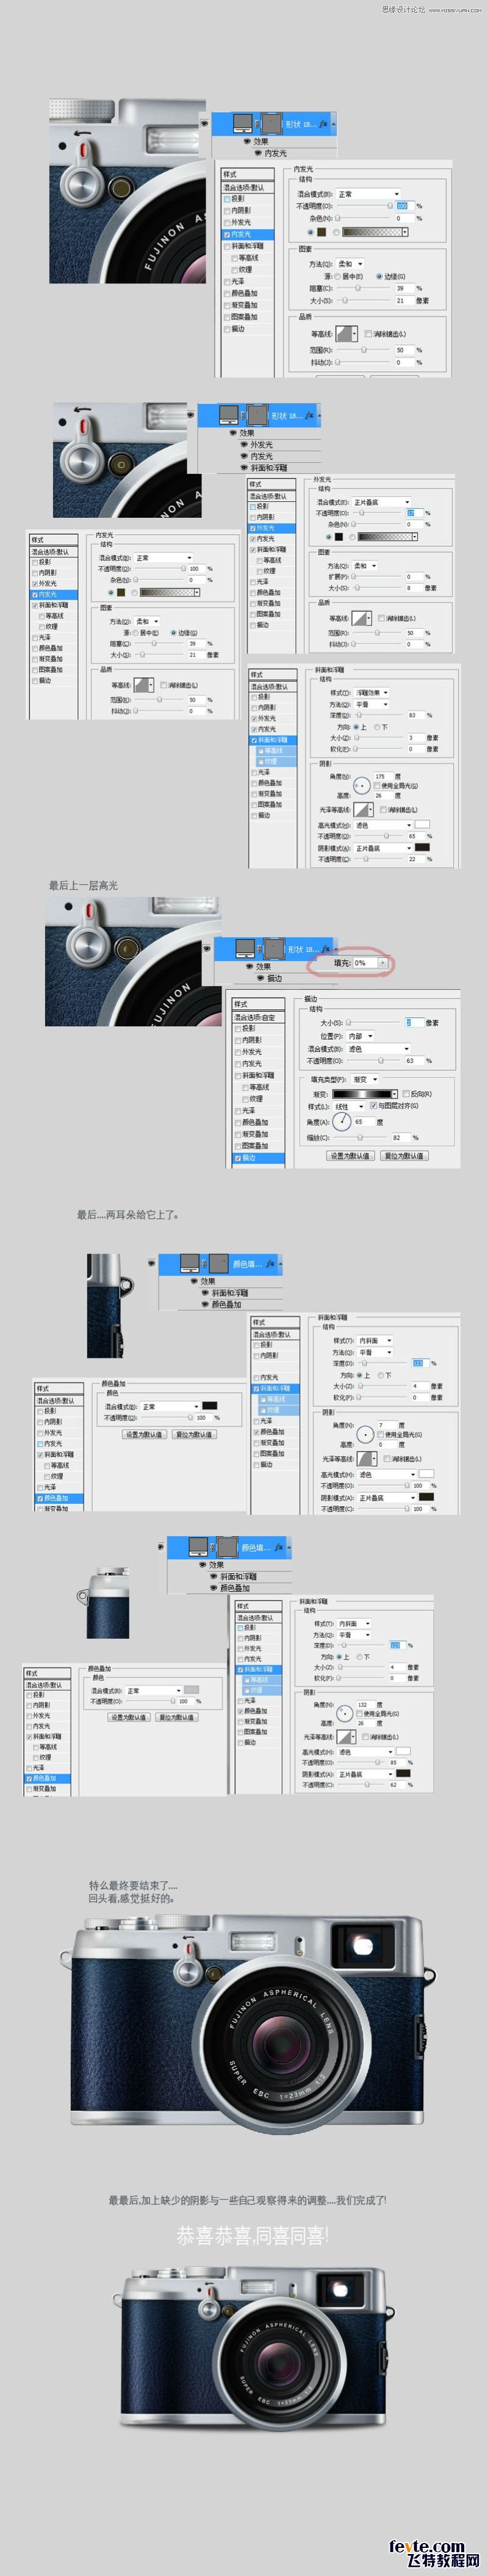The image size is (488, 2576).
Task: Toggle 与图层对齐 in stroke dialog
Action: tap(374, 1105)
